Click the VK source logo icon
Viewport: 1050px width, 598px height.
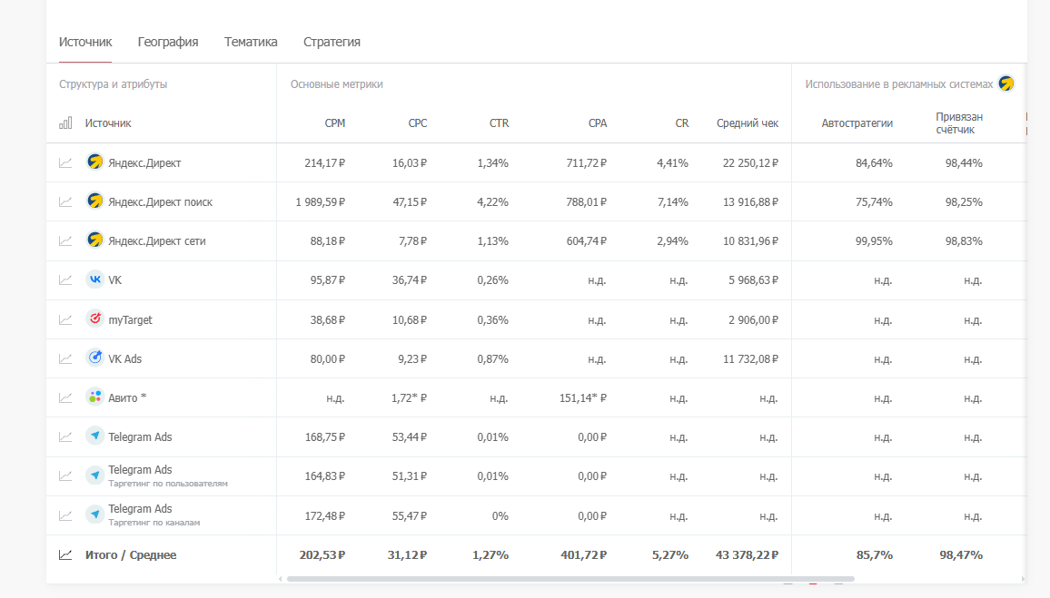coord(94,279)
